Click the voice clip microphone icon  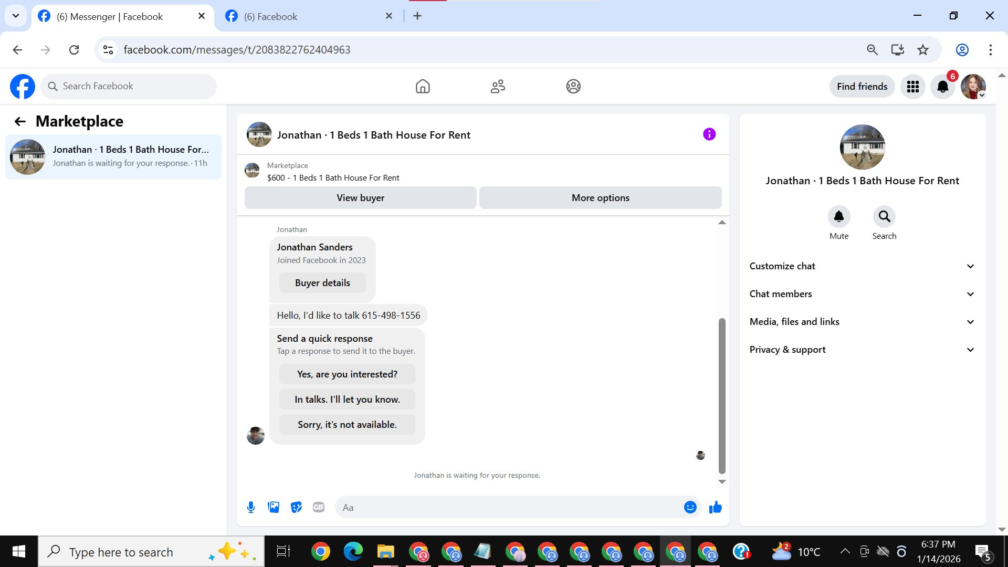(x=251, y=507)
